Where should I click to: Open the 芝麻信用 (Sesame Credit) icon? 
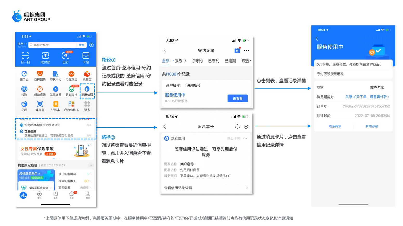pos(87,91)
